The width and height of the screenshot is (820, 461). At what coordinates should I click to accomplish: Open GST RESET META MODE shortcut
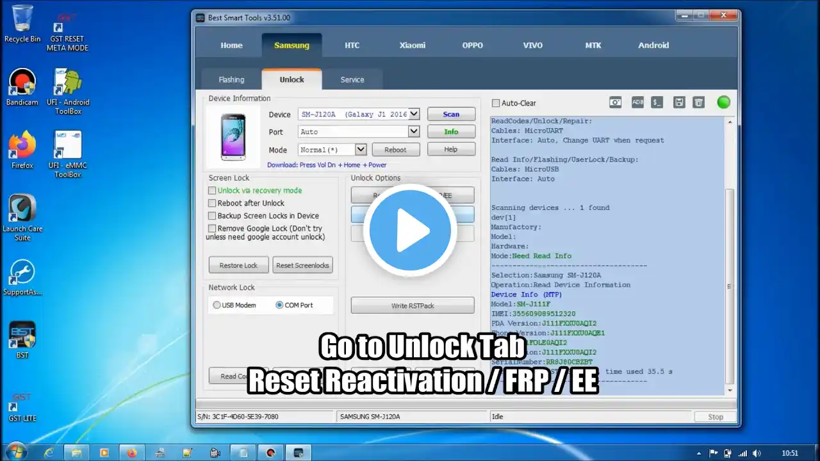pyautogui.click(x=67, y=32)
